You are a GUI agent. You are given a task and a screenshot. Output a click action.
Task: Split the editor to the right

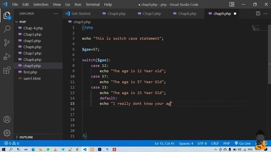tap(258, 14)
